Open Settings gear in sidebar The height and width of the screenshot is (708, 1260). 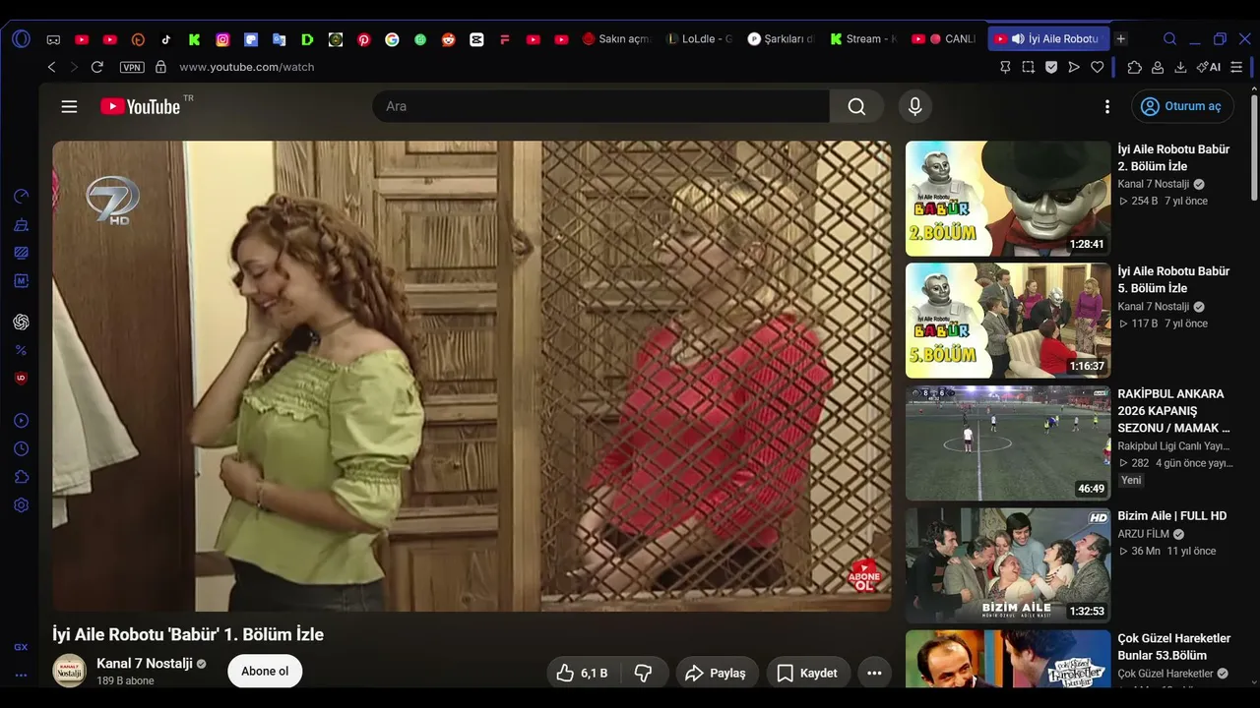(x=21, y=505)
